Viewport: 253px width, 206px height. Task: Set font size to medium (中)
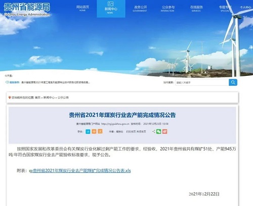(x=94, y=131)
